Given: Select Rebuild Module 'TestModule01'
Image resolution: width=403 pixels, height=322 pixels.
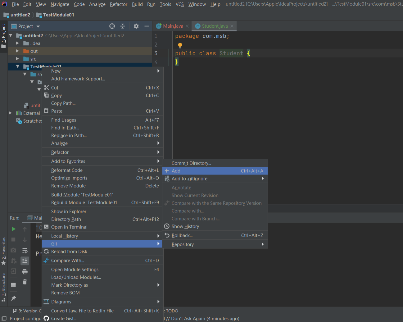Looking at the screenshot, I should [x=102, y=202].
